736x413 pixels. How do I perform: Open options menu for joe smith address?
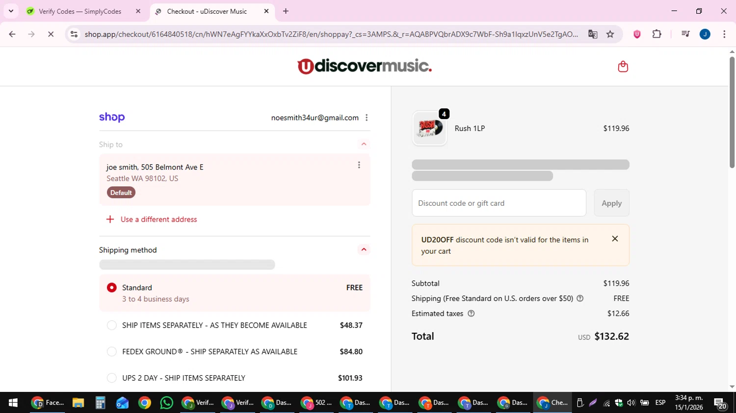click(359, 165)
